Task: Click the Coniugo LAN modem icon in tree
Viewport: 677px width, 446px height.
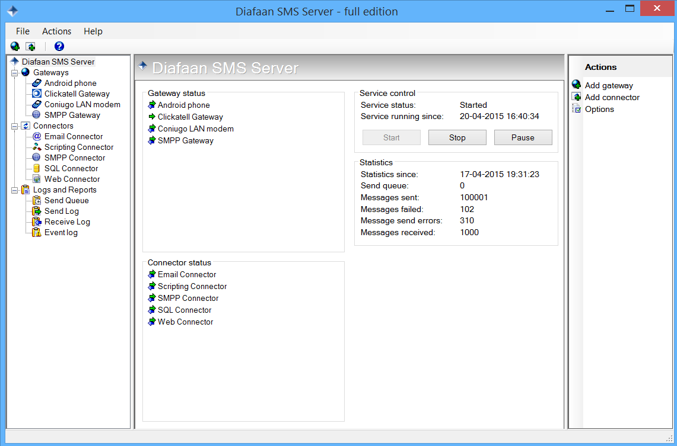Action: click(x=37, y=104)
